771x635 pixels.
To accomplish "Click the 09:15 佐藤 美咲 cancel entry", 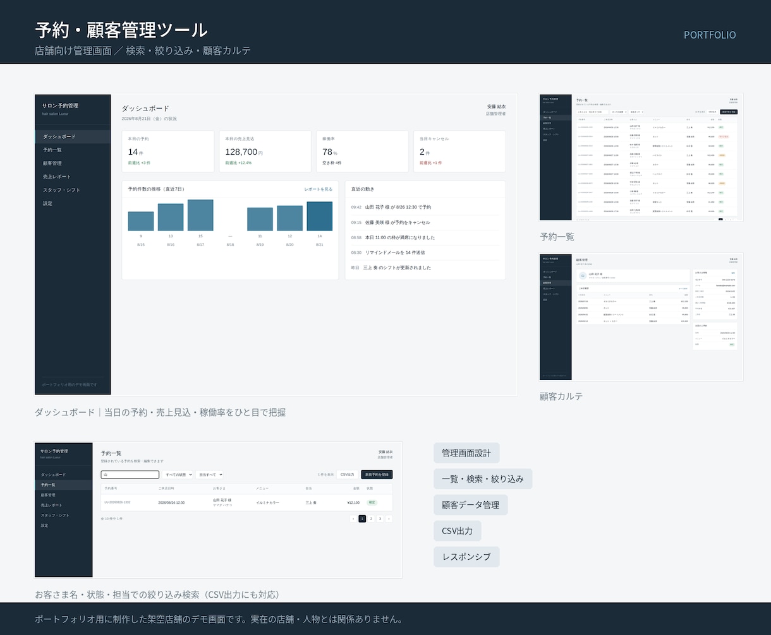I will tap(425, 222).
